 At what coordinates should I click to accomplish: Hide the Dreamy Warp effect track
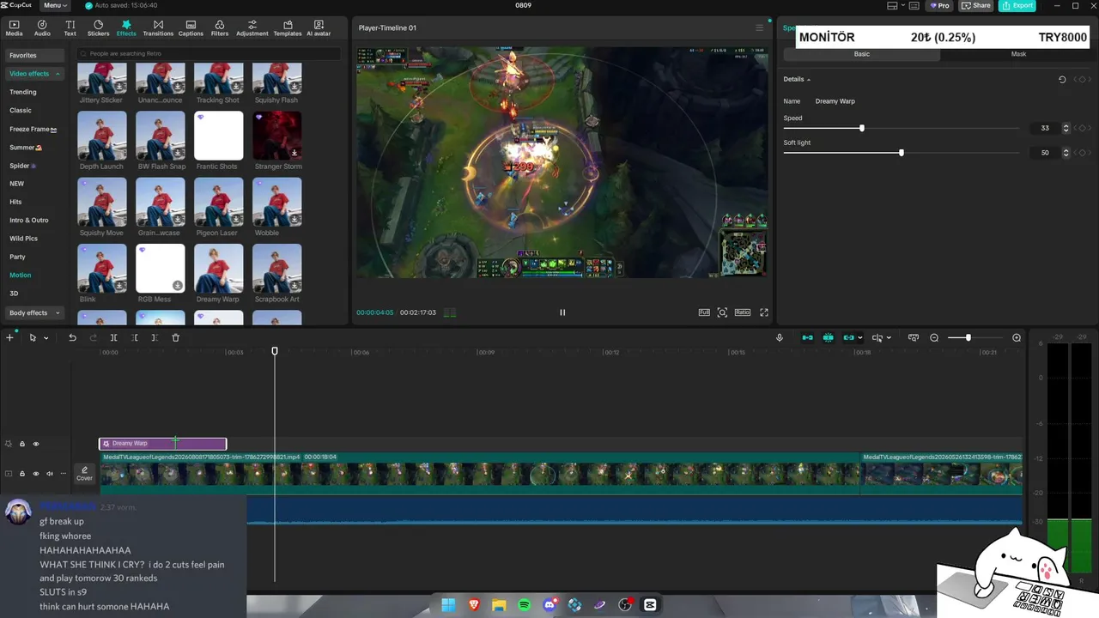point(36,444)
